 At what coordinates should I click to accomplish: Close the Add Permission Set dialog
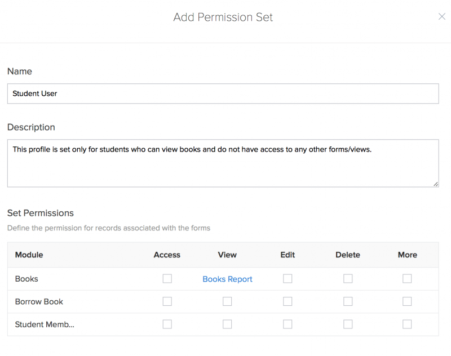pyautogui.click(x=442, y=17)
